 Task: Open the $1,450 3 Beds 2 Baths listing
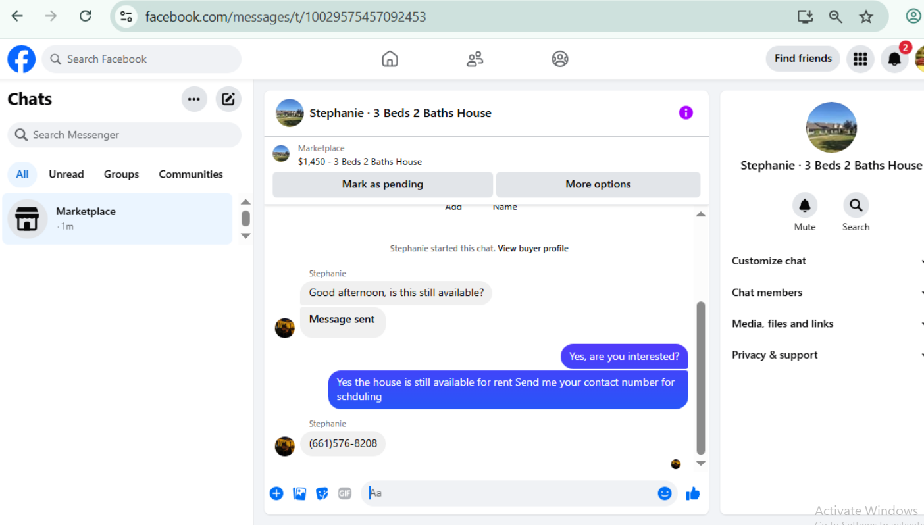click(360, 162)
